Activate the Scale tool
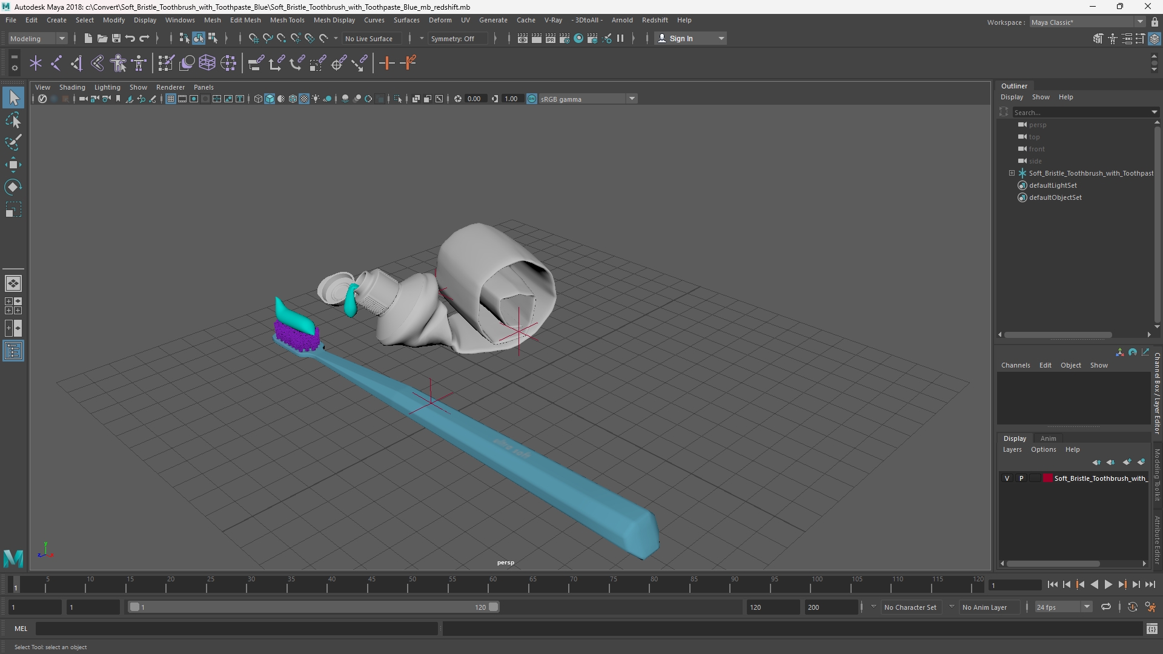 pyautogui.click(x=13, y=210)
